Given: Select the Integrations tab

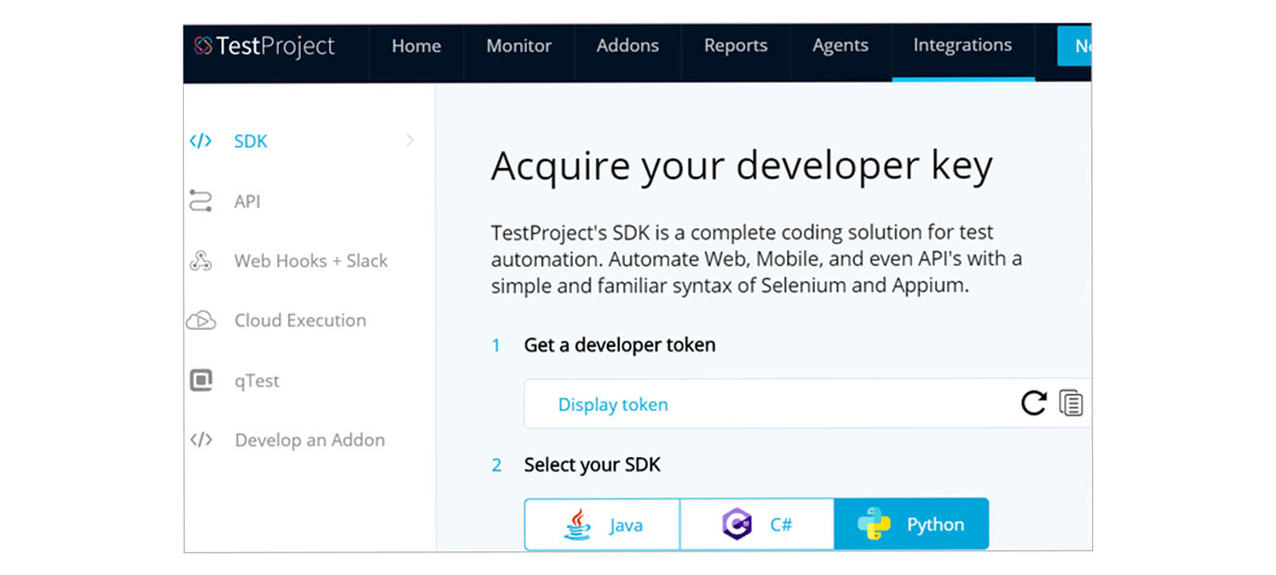Looking at the screenshot, I should (962, 45).
